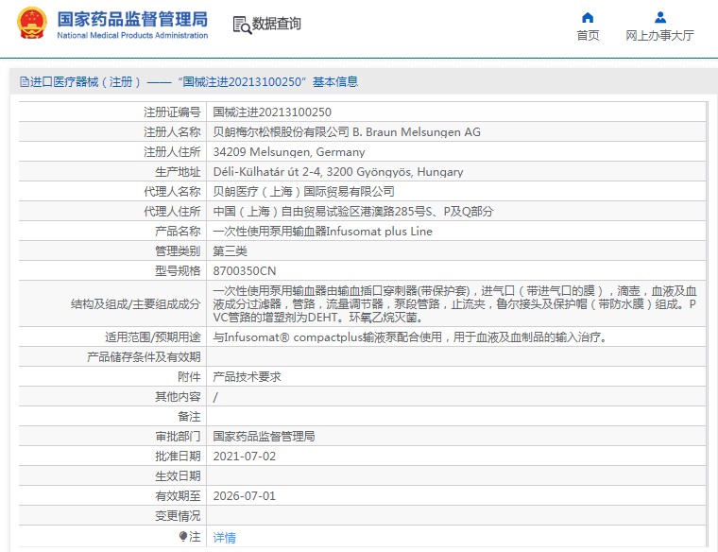Image resolution: width=718 pixels, height=552 pixels.
Task: Click the 34209 Melsungen, Germany address
Action: (289, 151)
